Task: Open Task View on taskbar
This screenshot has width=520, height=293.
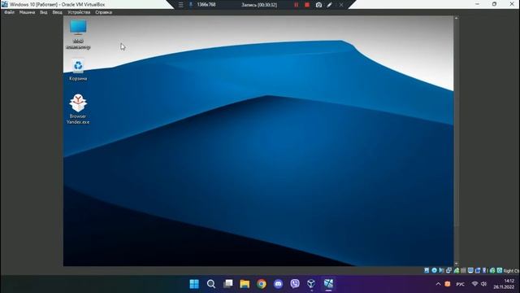Action: tap(227, 284)
